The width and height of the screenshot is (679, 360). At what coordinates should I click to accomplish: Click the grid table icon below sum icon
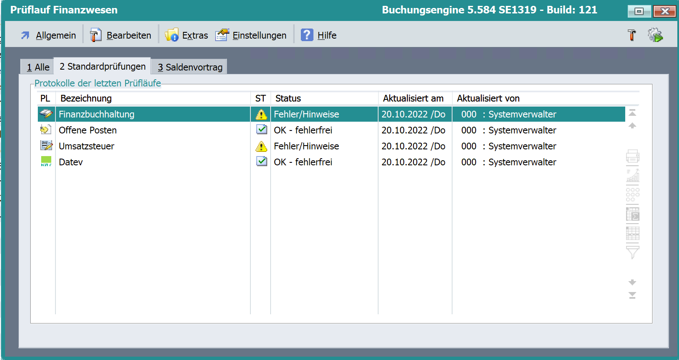632,233
